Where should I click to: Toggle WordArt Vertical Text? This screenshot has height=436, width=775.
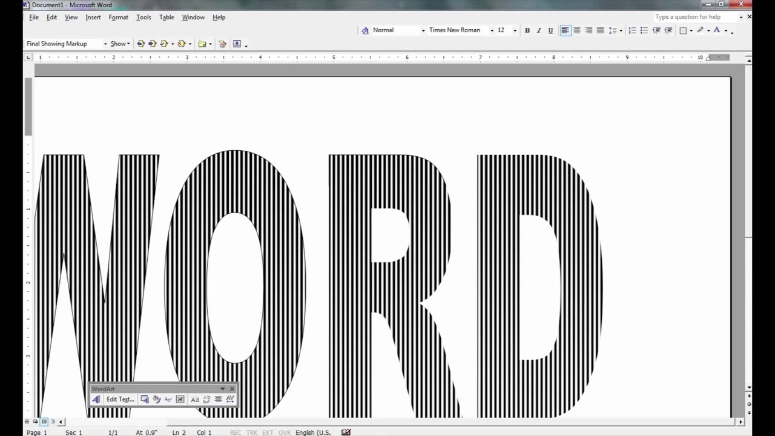pyautogui.click(x=206, y=400)
